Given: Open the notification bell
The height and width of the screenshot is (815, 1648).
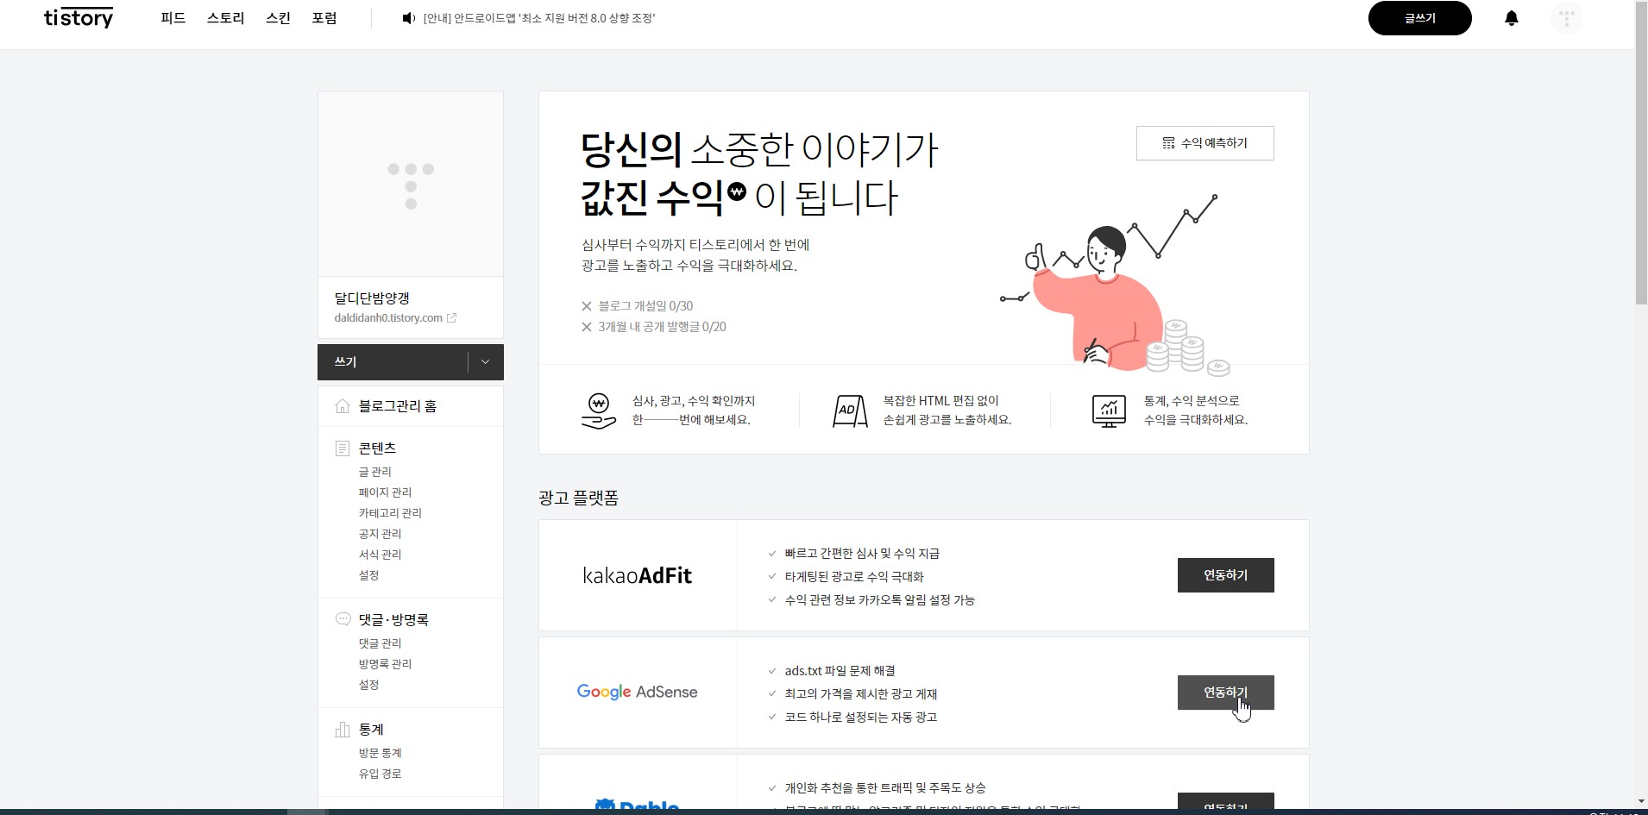Looking at the screenshot, I should pos(1511,18).
